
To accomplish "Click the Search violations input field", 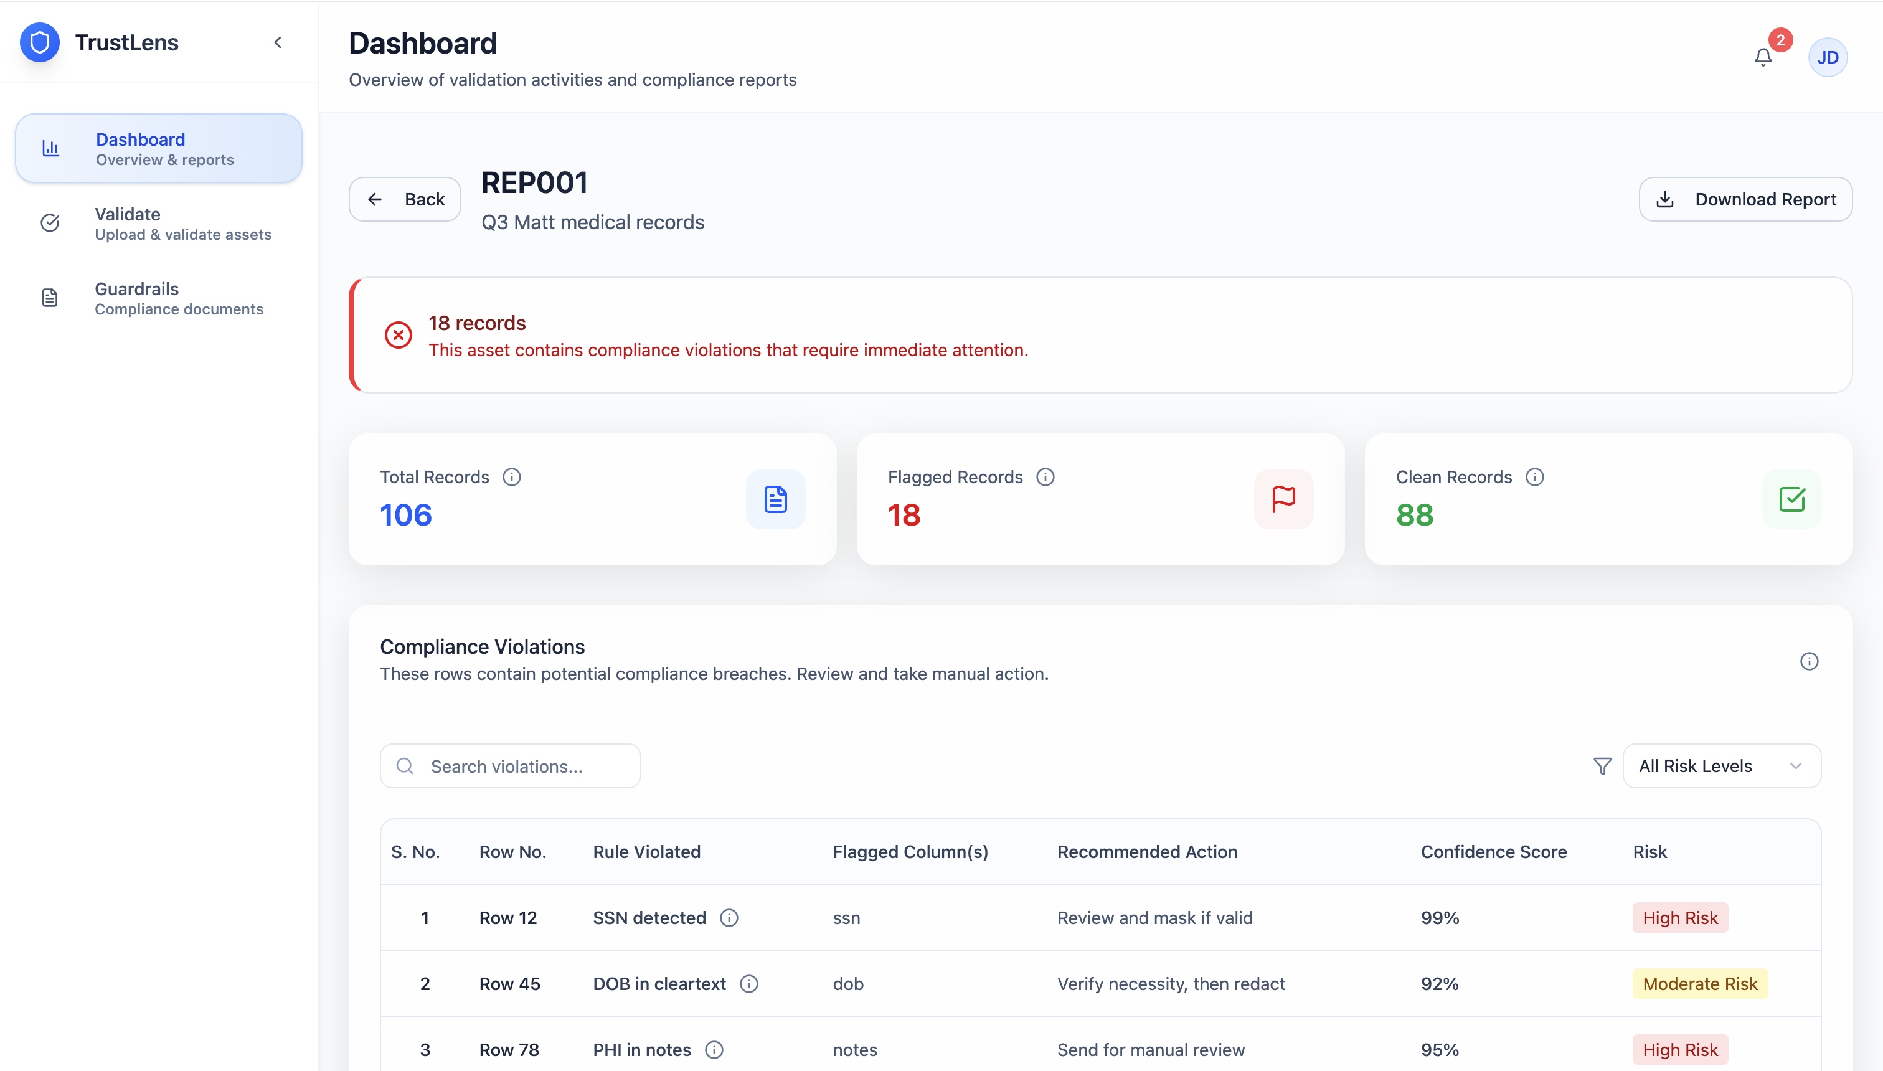I will click(511, 766).
